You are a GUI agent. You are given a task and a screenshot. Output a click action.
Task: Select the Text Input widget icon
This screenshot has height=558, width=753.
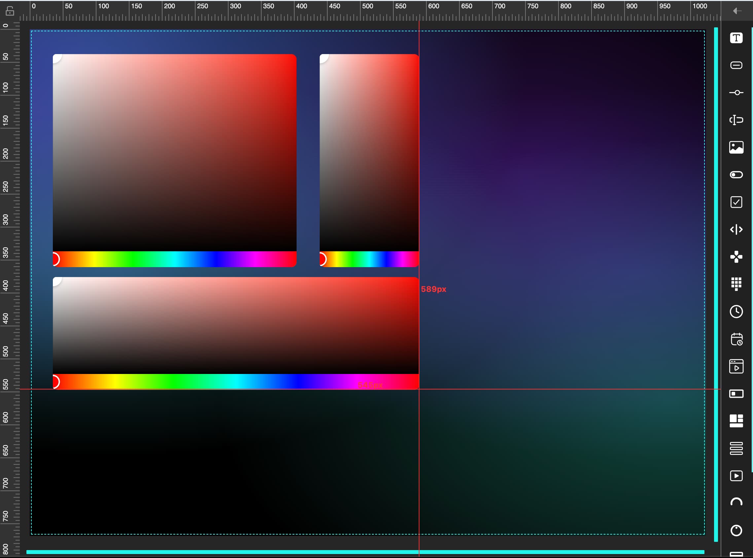736,120
